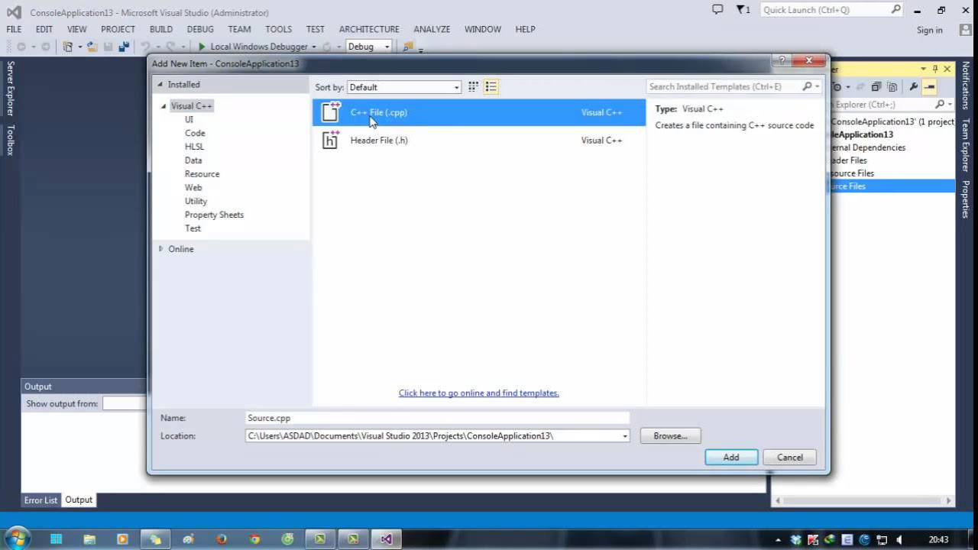Image resolution: width=978 pixels, height=550 pixels.
Task: Collapse the Visual C++ tree node
Action: (x=164, y=106)
